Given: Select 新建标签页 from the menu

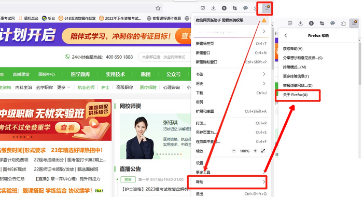Looking at the screenshot, I should coord(231,44).
